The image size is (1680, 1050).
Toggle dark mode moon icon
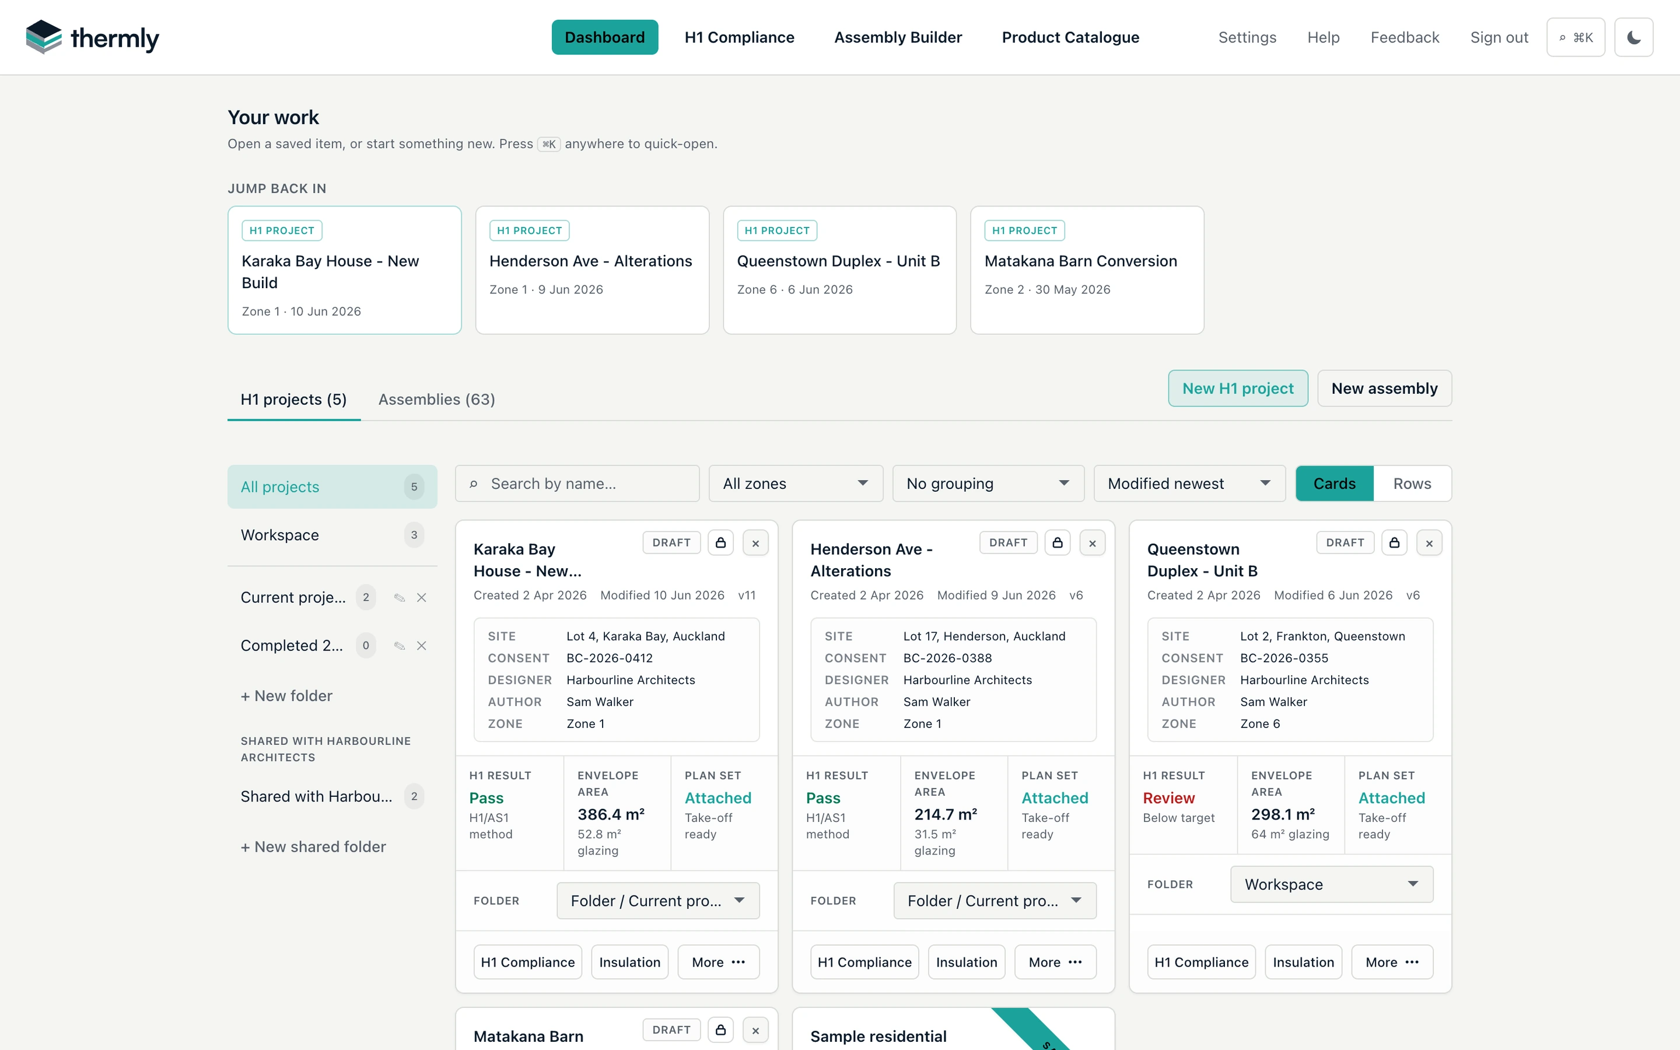coord(1633,37)
